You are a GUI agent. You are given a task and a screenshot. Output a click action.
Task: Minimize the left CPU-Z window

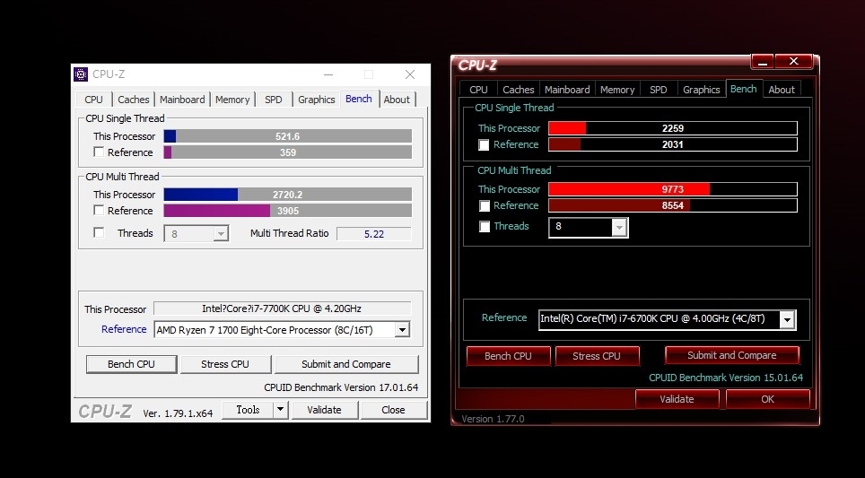[328, 74]
